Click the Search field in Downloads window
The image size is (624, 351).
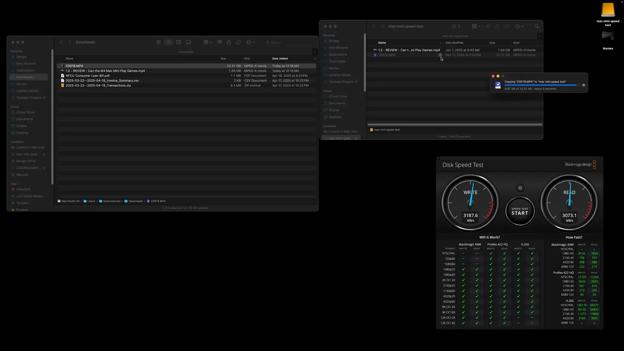pyautogui.click(x=289, y=42)
